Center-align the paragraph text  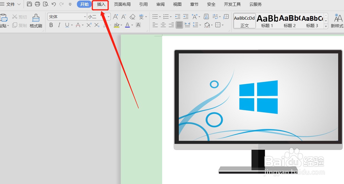tap(163, 25)
